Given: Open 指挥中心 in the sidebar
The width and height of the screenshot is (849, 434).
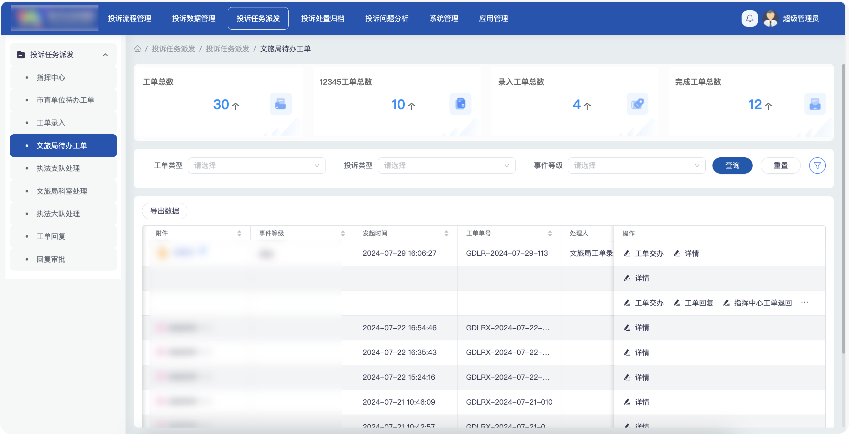Looking at the screenshot, I should point(63,77).
